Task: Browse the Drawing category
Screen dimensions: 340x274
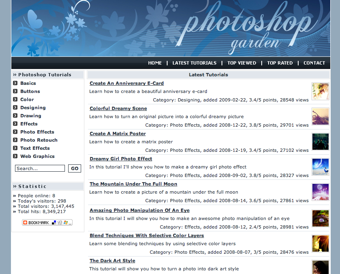Action: (x=31, y=116)
